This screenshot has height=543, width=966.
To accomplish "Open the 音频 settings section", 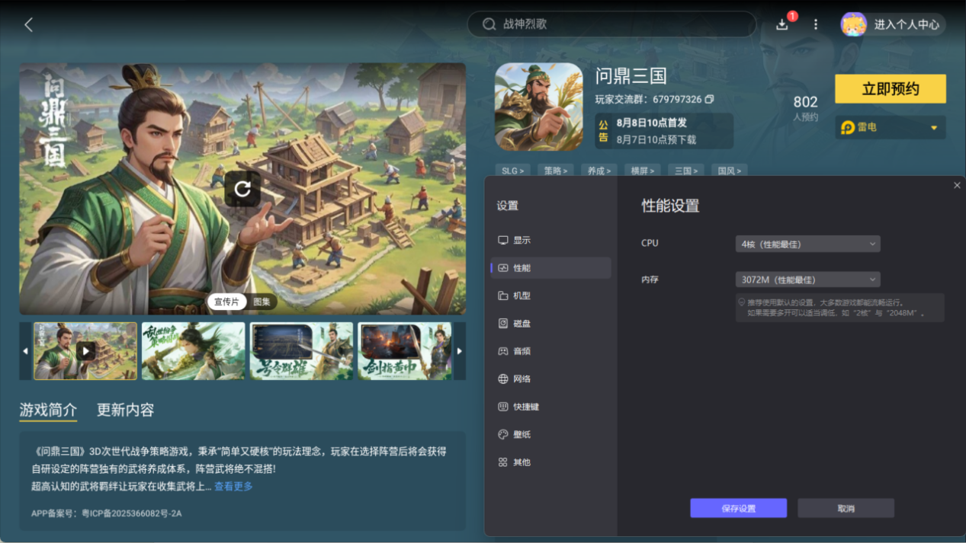I will (551, 351).
